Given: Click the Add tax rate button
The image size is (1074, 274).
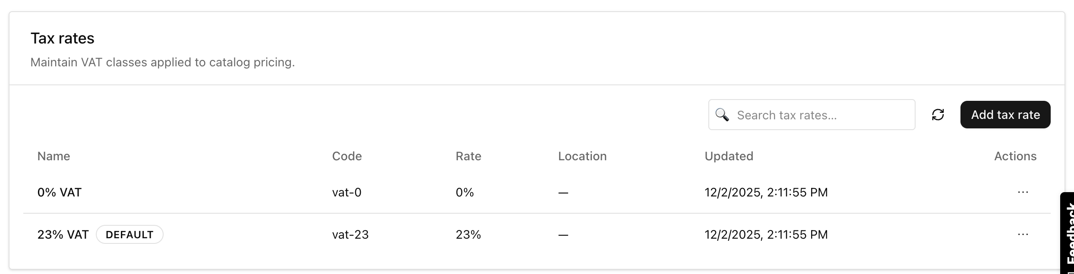Looking at the screenshot, I should tap(1005, 114).
